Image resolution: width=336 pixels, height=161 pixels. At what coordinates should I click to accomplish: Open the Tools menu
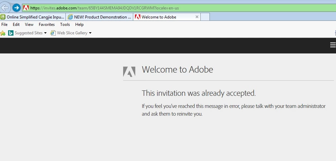(x=65, y=25)
